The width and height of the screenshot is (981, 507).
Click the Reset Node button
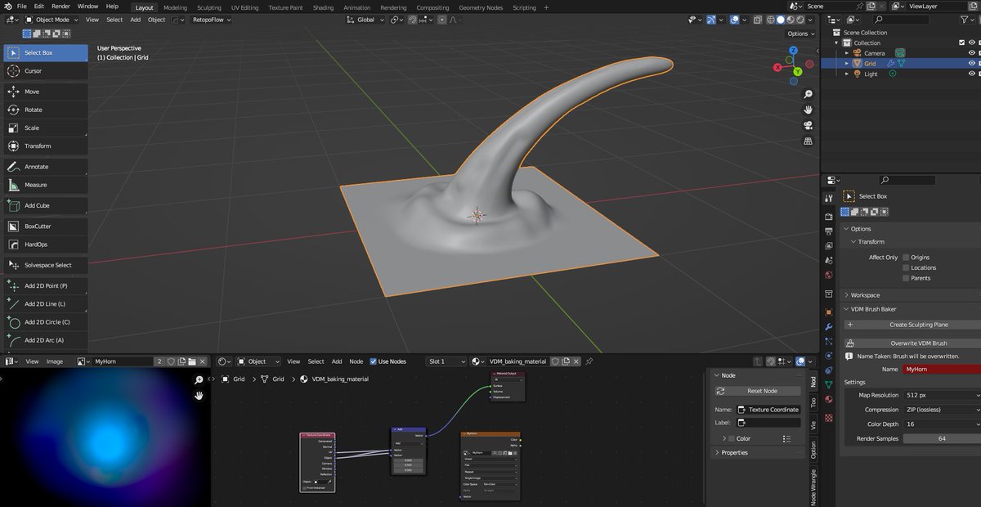point(758,391)
